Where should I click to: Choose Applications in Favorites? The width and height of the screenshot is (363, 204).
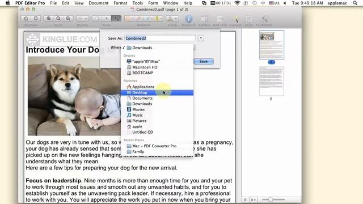tap(157, 87)
